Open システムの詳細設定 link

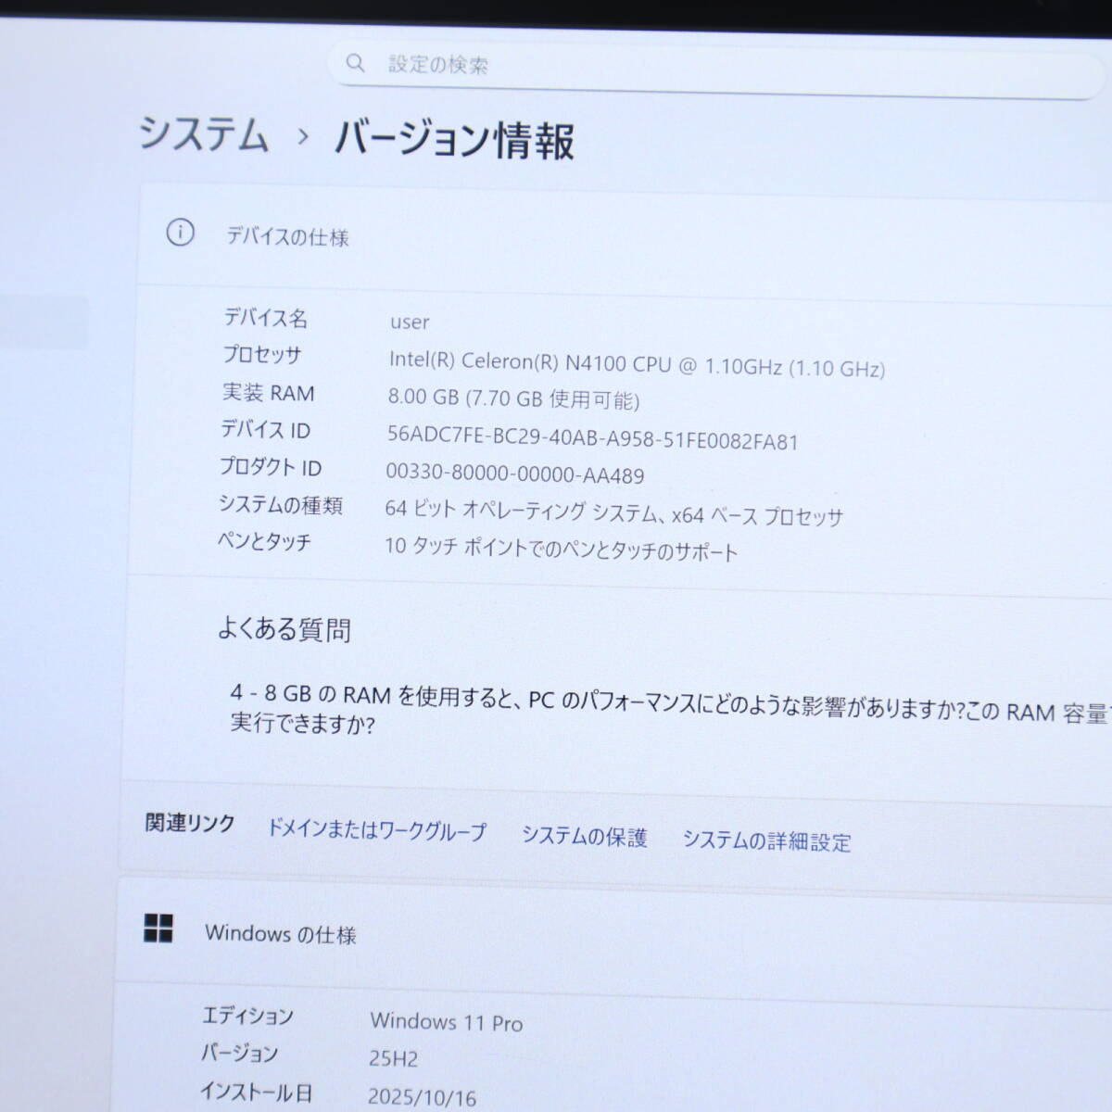click(766, 840)
